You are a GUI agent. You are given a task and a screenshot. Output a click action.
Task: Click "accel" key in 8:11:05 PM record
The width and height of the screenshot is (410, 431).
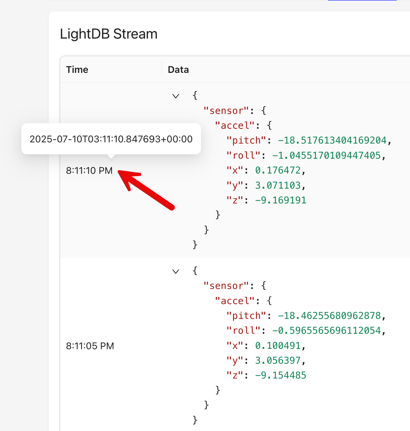point(235,301)
